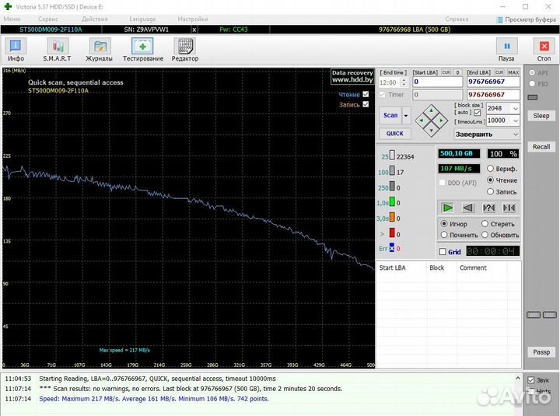Open the Настройки settings menu
560x416 pixels.
tap(192, 18)
